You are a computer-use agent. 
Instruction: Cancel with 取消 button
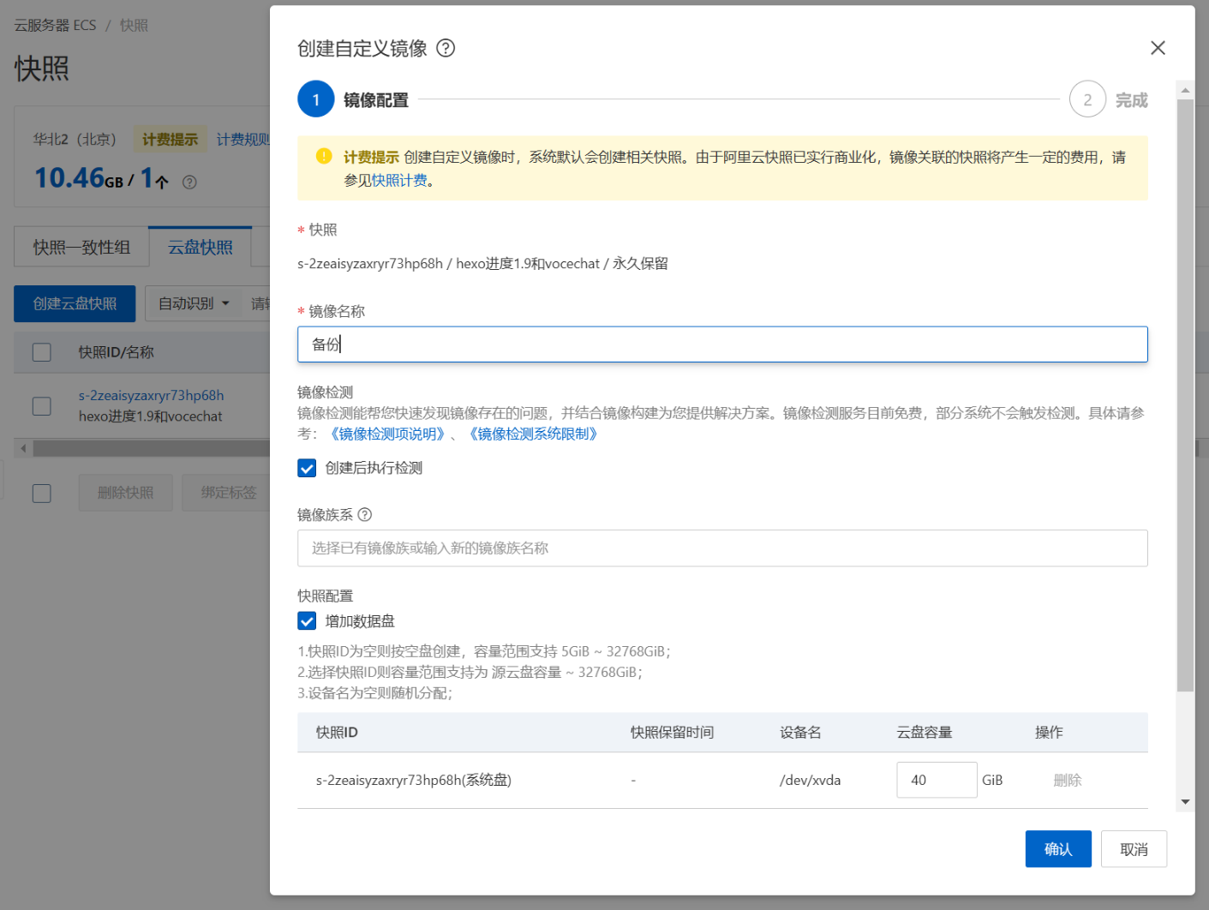pyautogui.click(x=1134, y=848)
